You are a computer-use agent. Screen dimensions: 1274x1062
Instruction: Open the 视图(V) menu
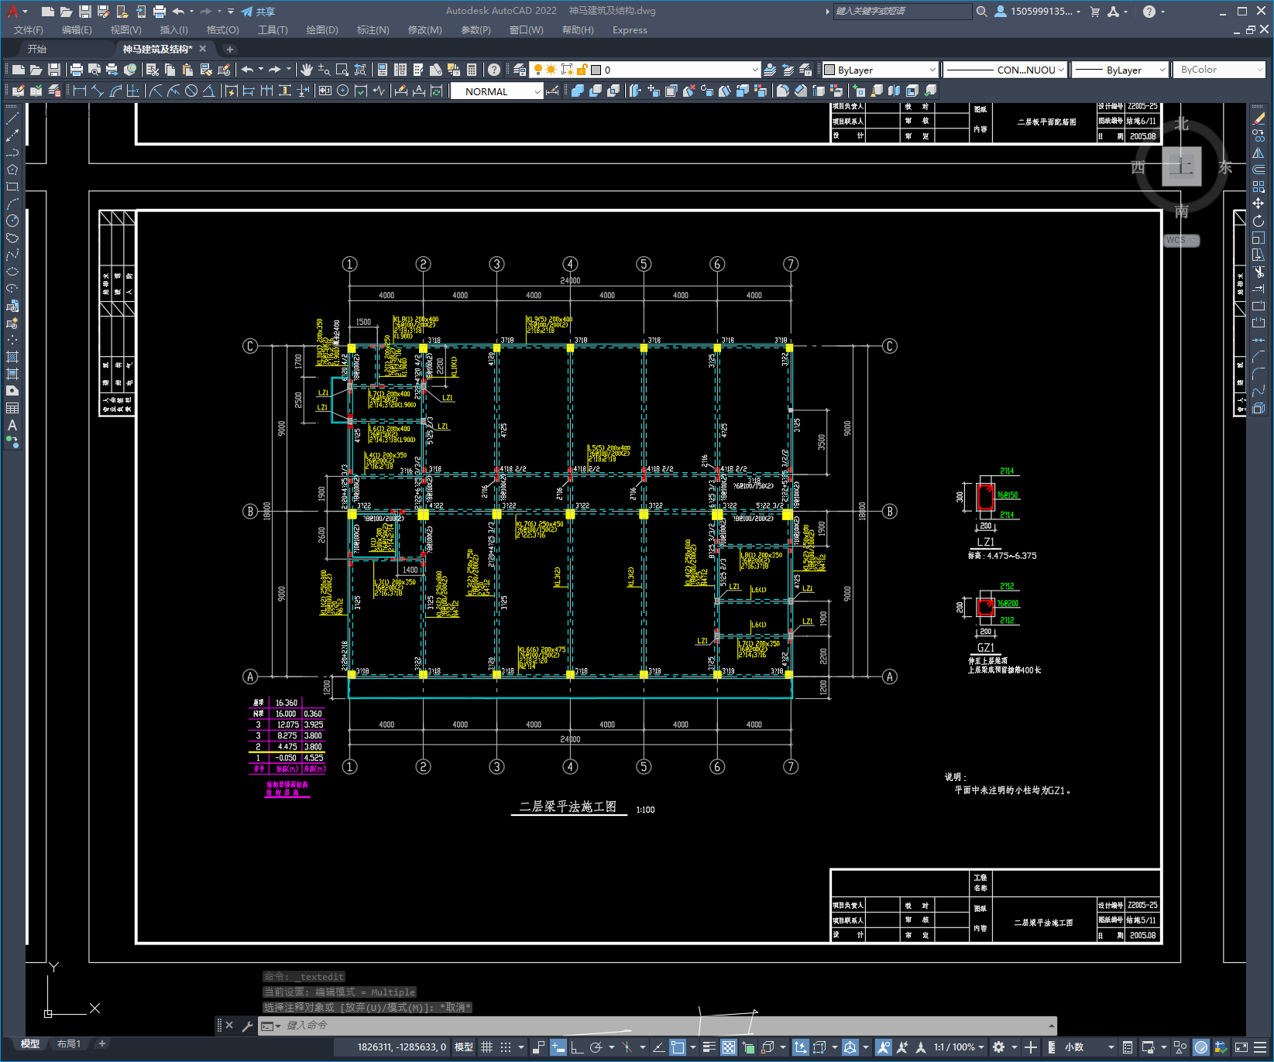click(125, 29)
